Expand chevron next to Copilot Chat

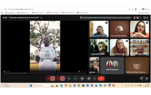click(x=149, y=9)
